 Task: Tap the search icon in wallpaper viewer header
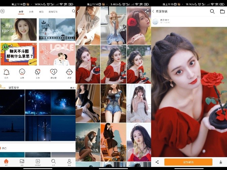point(212,11)
